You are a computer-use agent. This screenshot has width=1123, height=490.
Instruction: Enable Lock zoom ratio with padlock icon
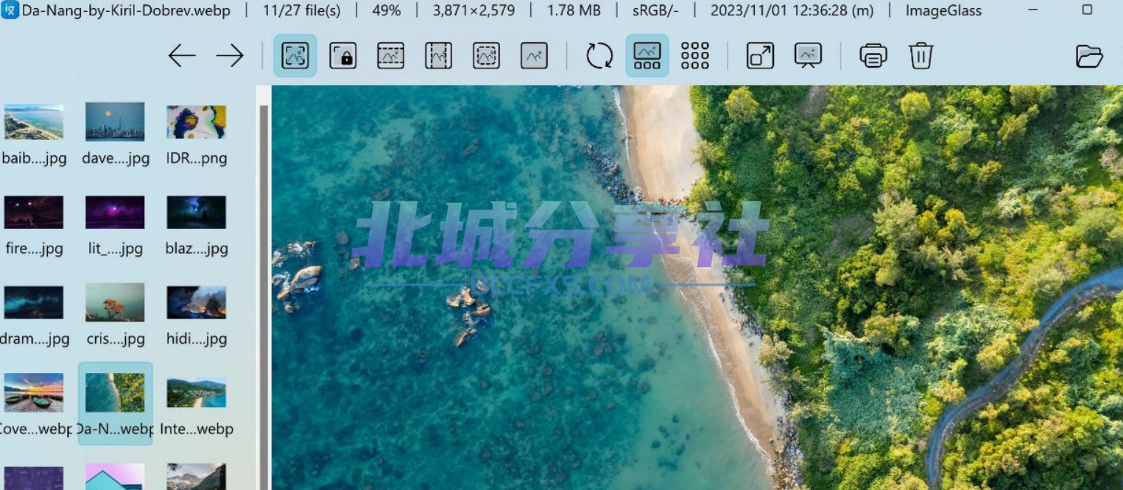(x=343, y=56)
